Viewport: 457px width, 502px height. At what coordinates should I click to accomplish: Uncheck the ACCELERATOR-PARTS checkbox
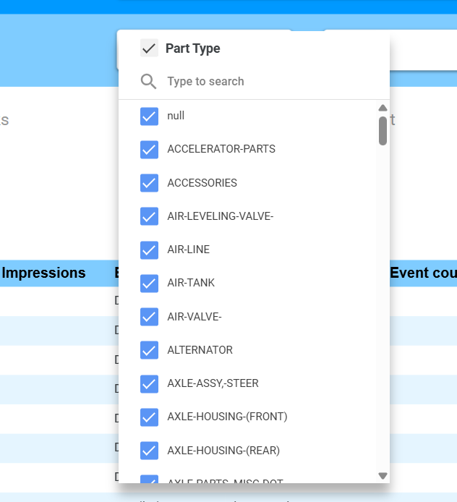[149, 149]
